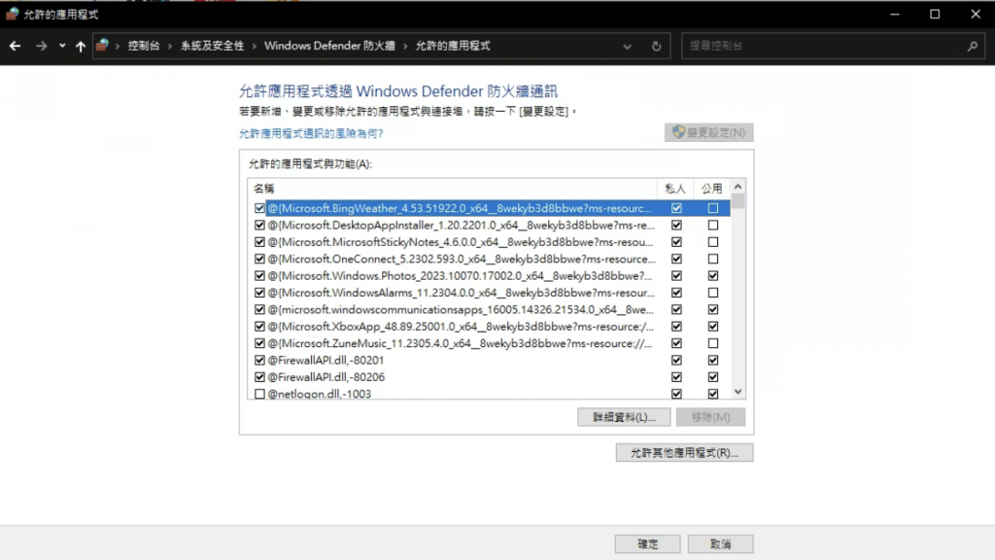Click 變更設定(N) button
Image resolution: width=995 pixels, height=560 pixels.
(x=708, y=132)
